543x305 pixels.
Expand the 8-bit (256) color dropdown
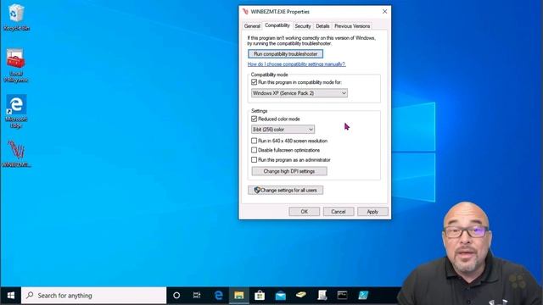pos(283,130)
